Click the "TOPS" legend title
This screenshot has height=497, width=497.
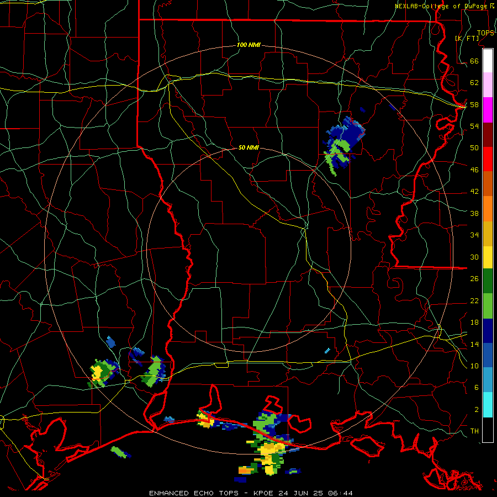(485, 33)
